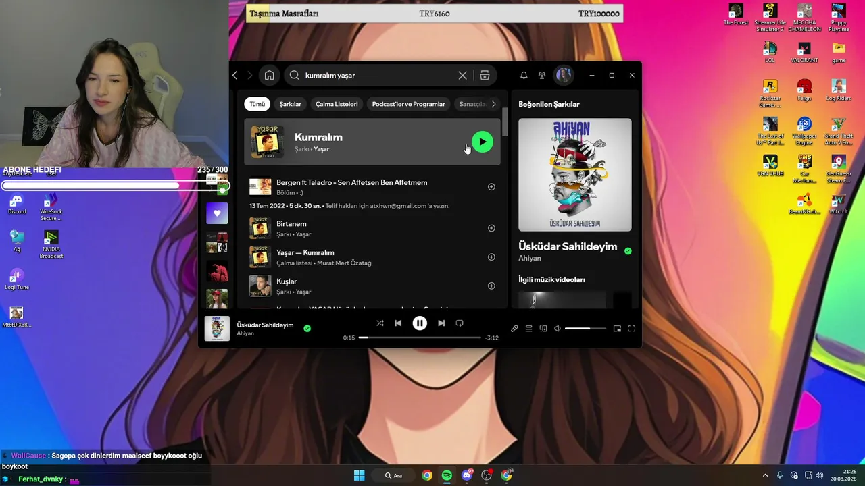Switch to Podcast'ler ve Programlar filter

[x=408, y=104]
